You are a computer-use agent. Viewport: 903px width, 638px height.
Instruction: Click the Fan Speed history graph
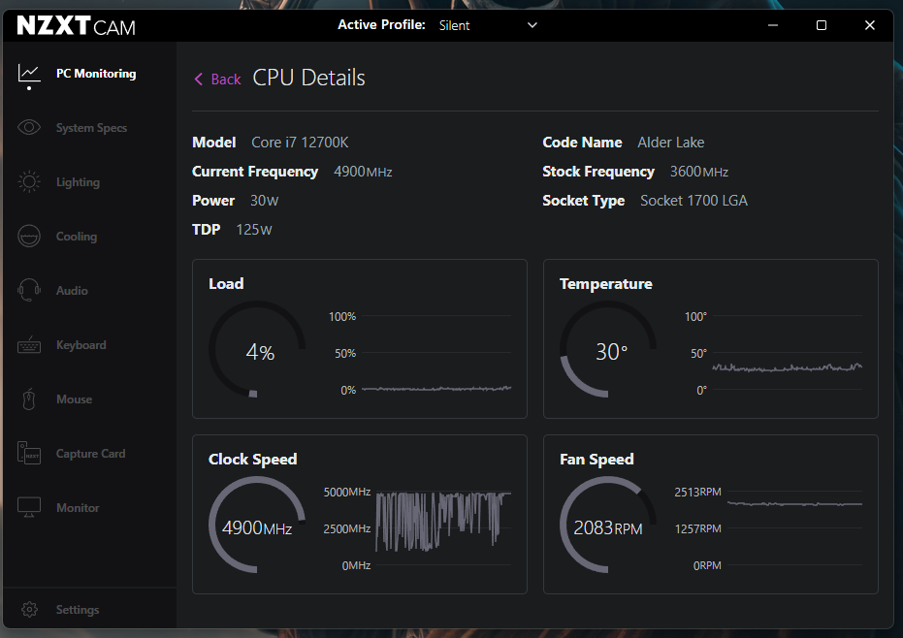(794, 528)
